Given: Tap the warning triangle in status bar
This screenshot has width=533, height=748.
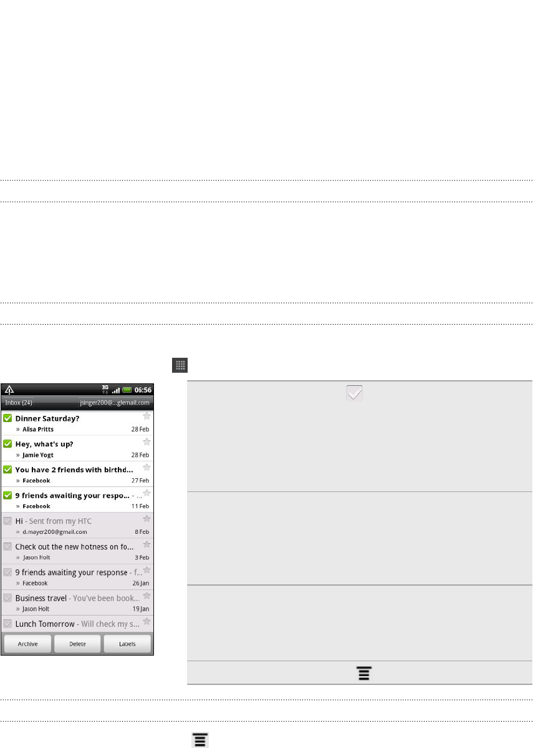Looking at the screenshot, I should 9,390.
